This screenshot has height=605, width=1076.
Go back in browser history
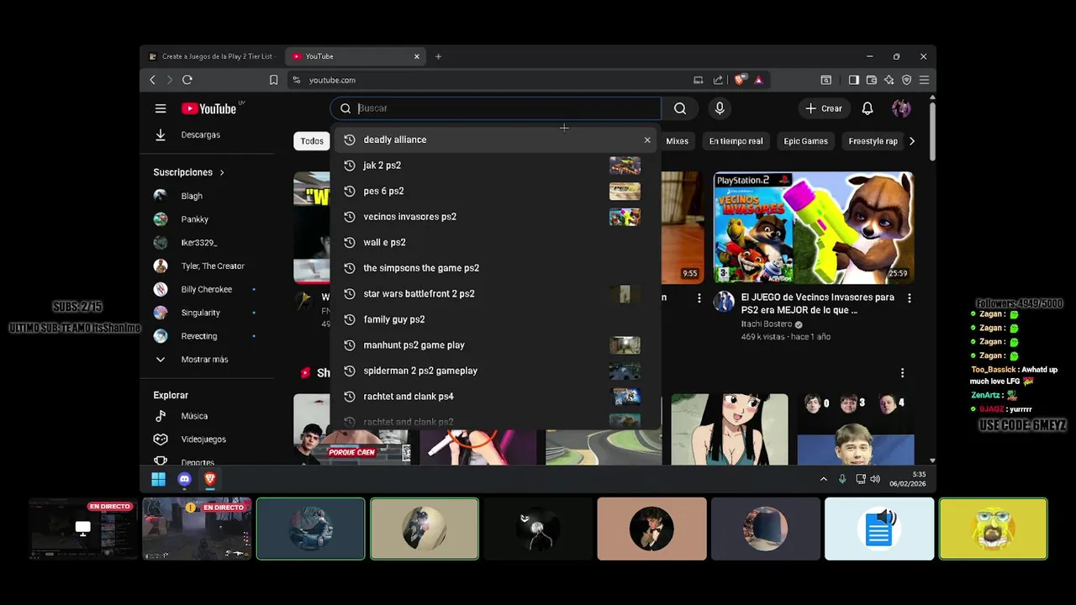[x=152, y=80]
